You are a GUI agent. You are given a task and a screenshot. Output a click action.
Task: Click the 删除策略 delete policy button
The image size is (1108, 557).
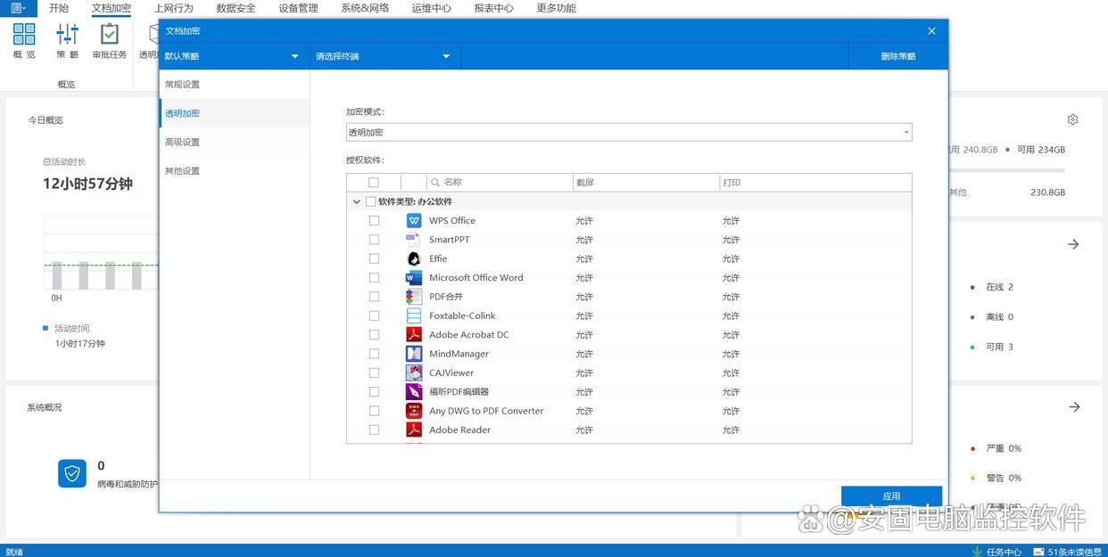(897, 56)
